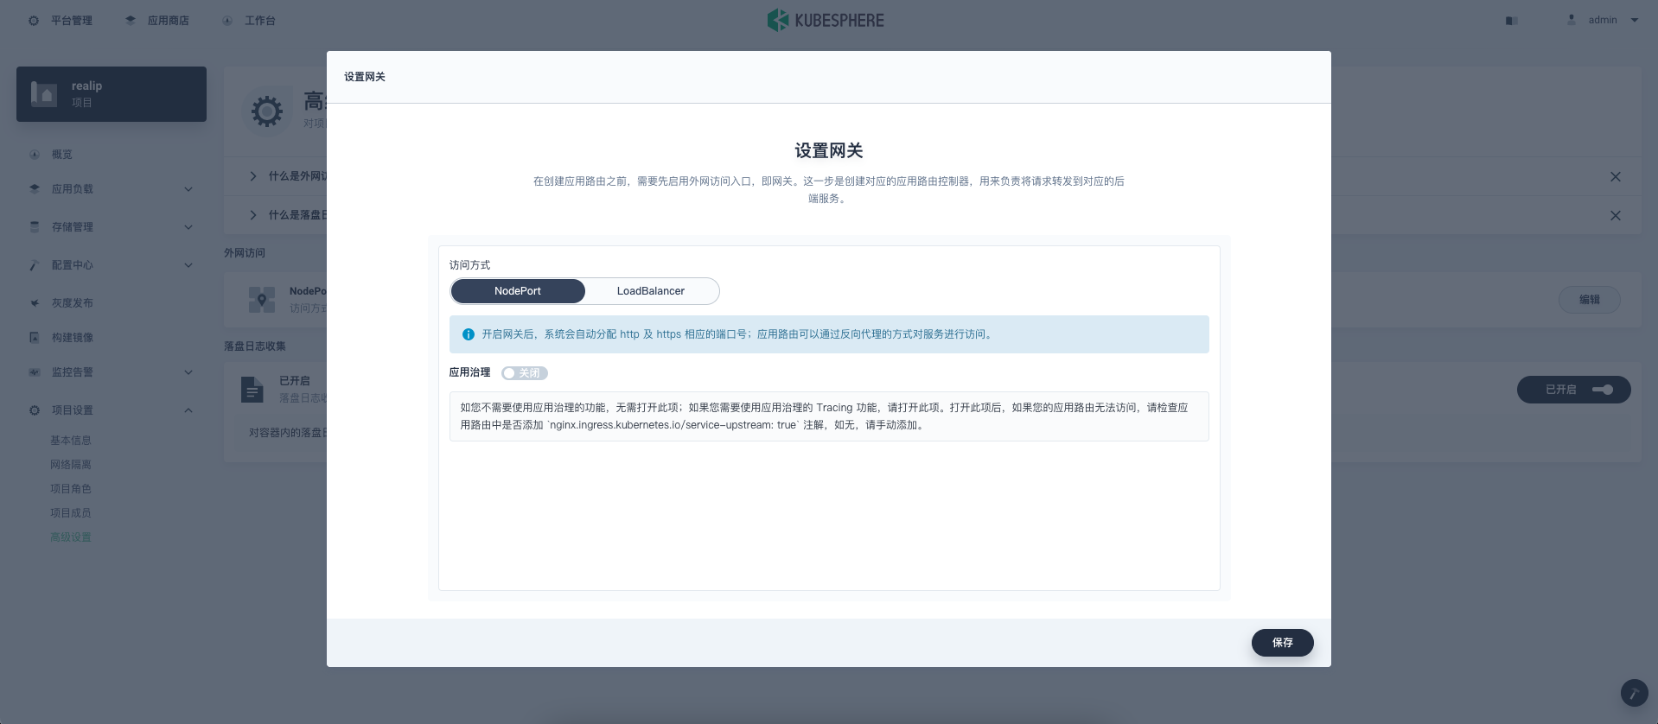Expand 监控告警 sidebar chevron

(x=188, y=372)
